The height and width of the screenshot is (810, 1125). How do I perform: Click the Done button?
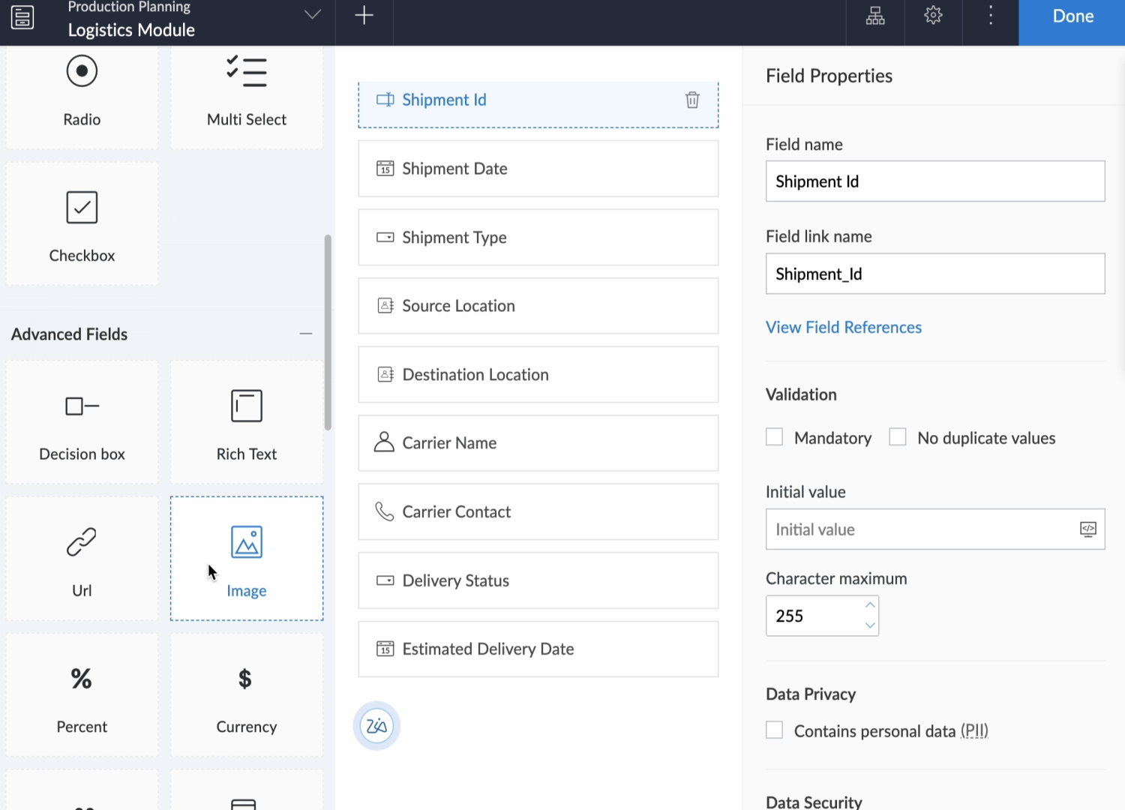(x=1072, y=17)
